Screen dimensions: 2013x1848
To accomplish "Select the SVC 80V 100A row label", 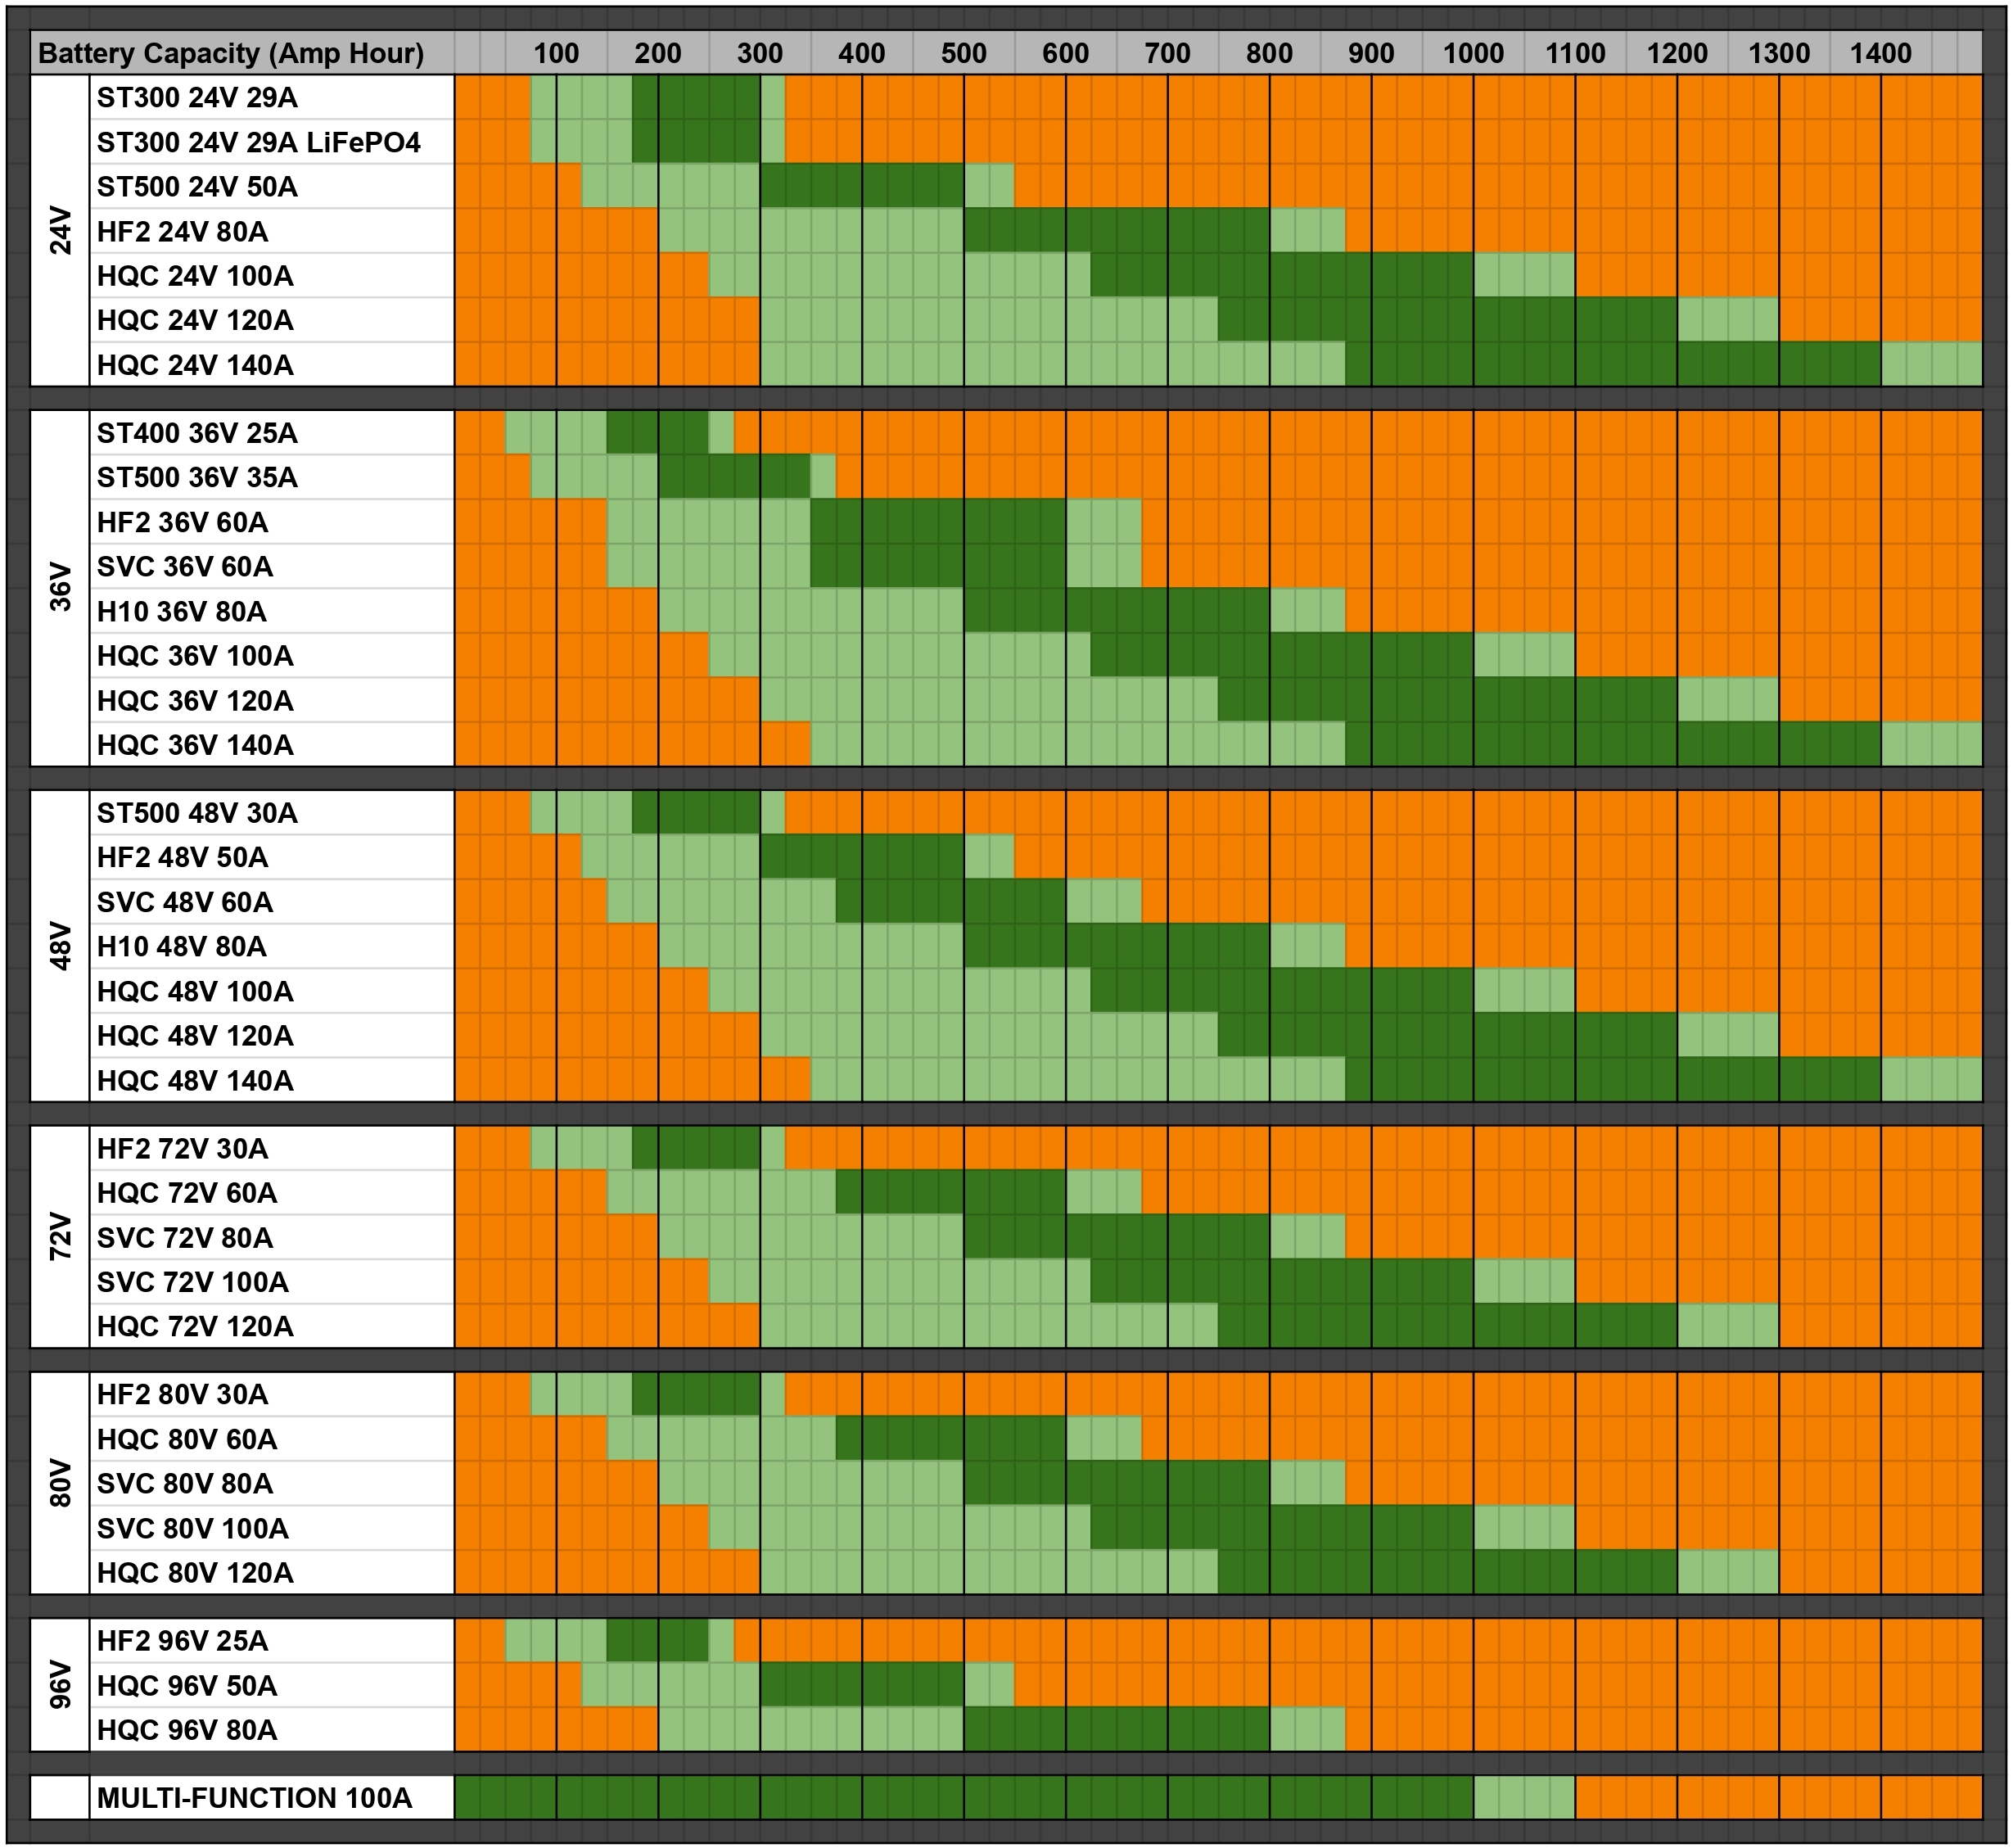I will [x=192, y=1529].
